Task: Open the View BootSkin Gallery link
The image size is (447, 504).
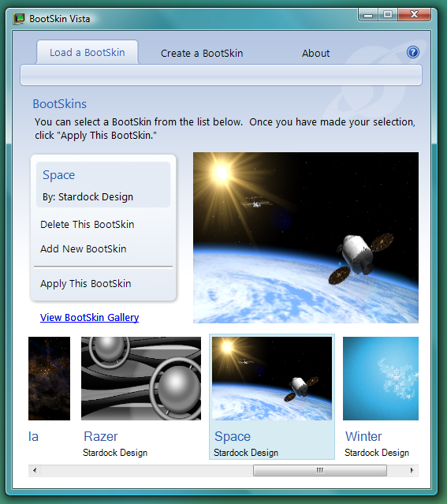Action: pos(89,318)
